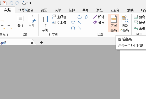The image size is (146, 99).
Task: Select the Area (面积) measure tool
Action: click(x=139, y=28)
